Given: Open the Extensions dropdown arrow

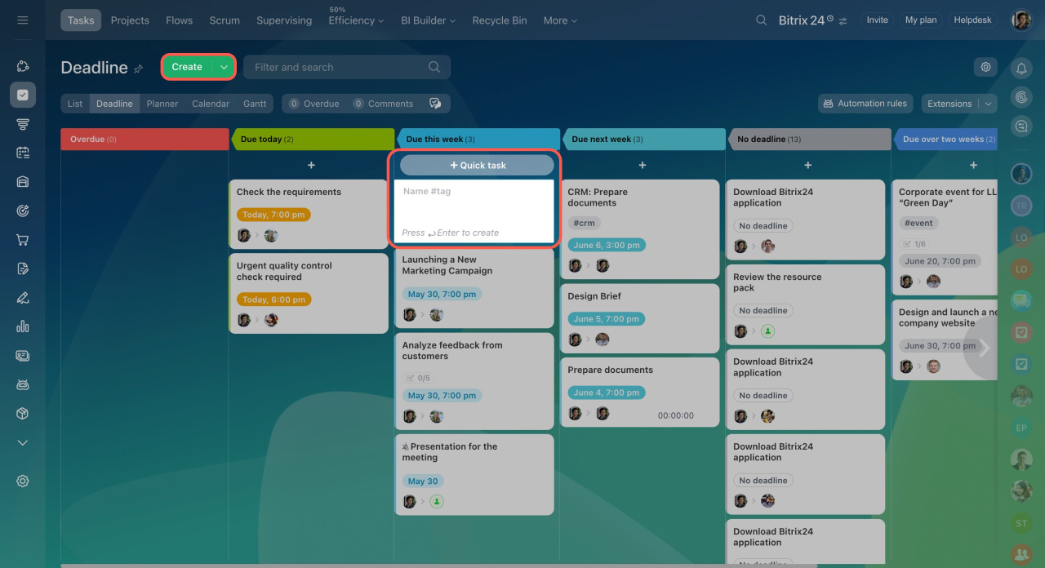Looking at the screenshot, I should (x=988, y=104).
